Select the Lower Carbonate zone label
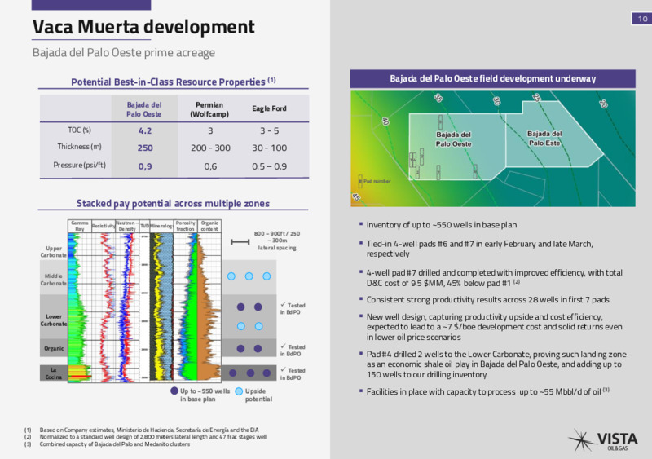The image size is (652, 459). click(x=54, y=320)
